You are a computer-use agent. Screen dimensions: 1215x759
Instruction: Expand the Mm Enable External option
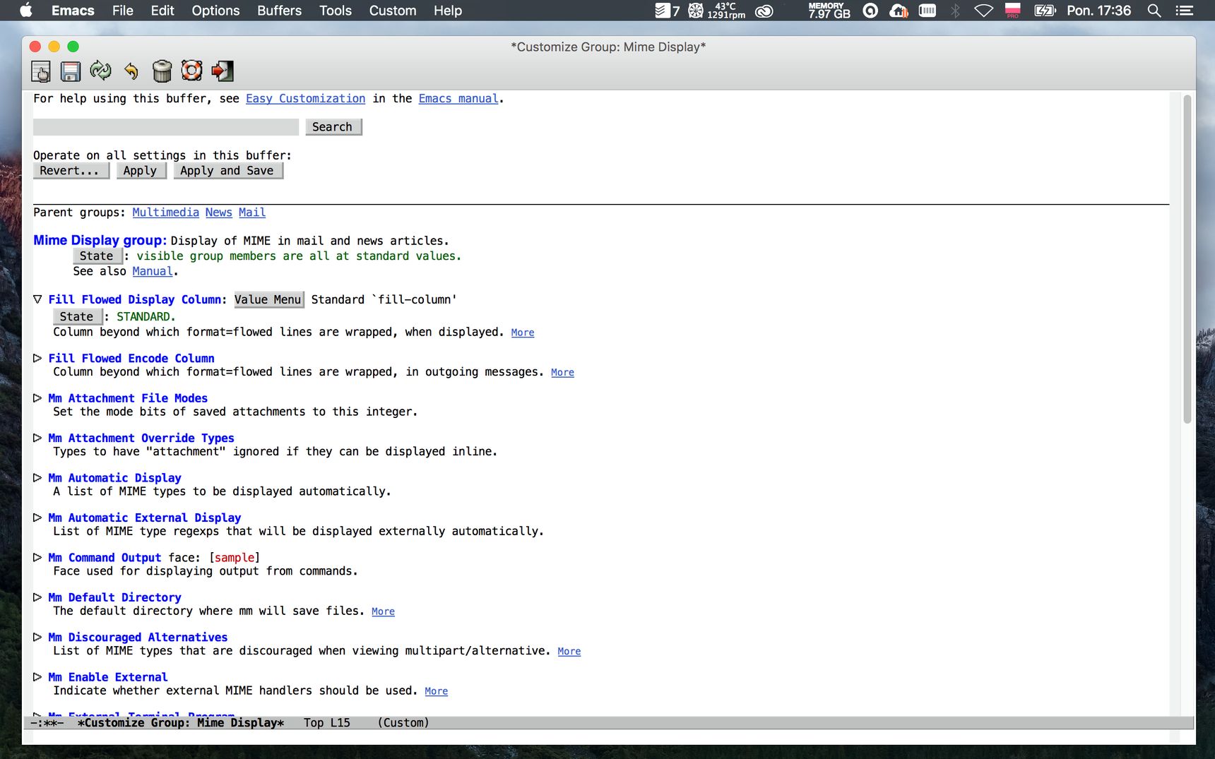(37, 677)
